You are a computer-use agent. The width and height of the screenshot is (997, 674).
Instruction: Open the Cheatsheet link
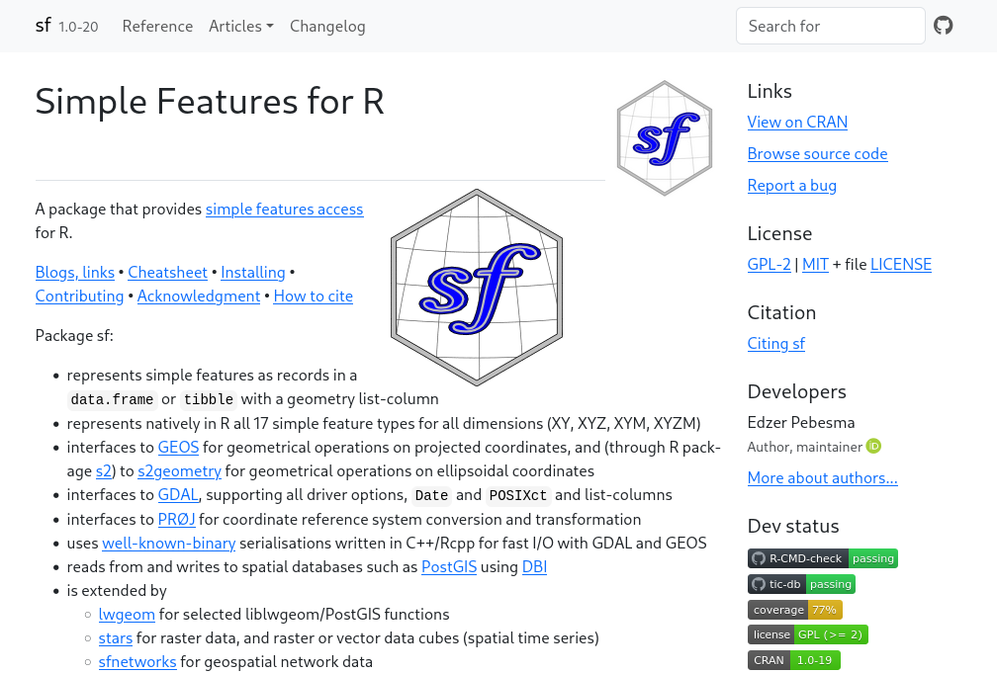[168, 273]
